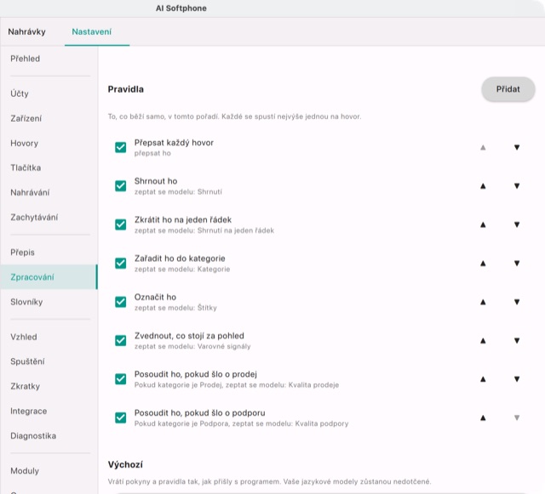Move "Zařadit ho do kategorie" down
The image size is (545, 494).
pyautogui.click(x=517, y=264)
